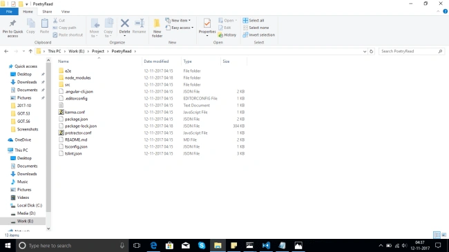This screenshot has width=449, height=252.
Task: Click the Rename ribbon icon
Action: 139,23
